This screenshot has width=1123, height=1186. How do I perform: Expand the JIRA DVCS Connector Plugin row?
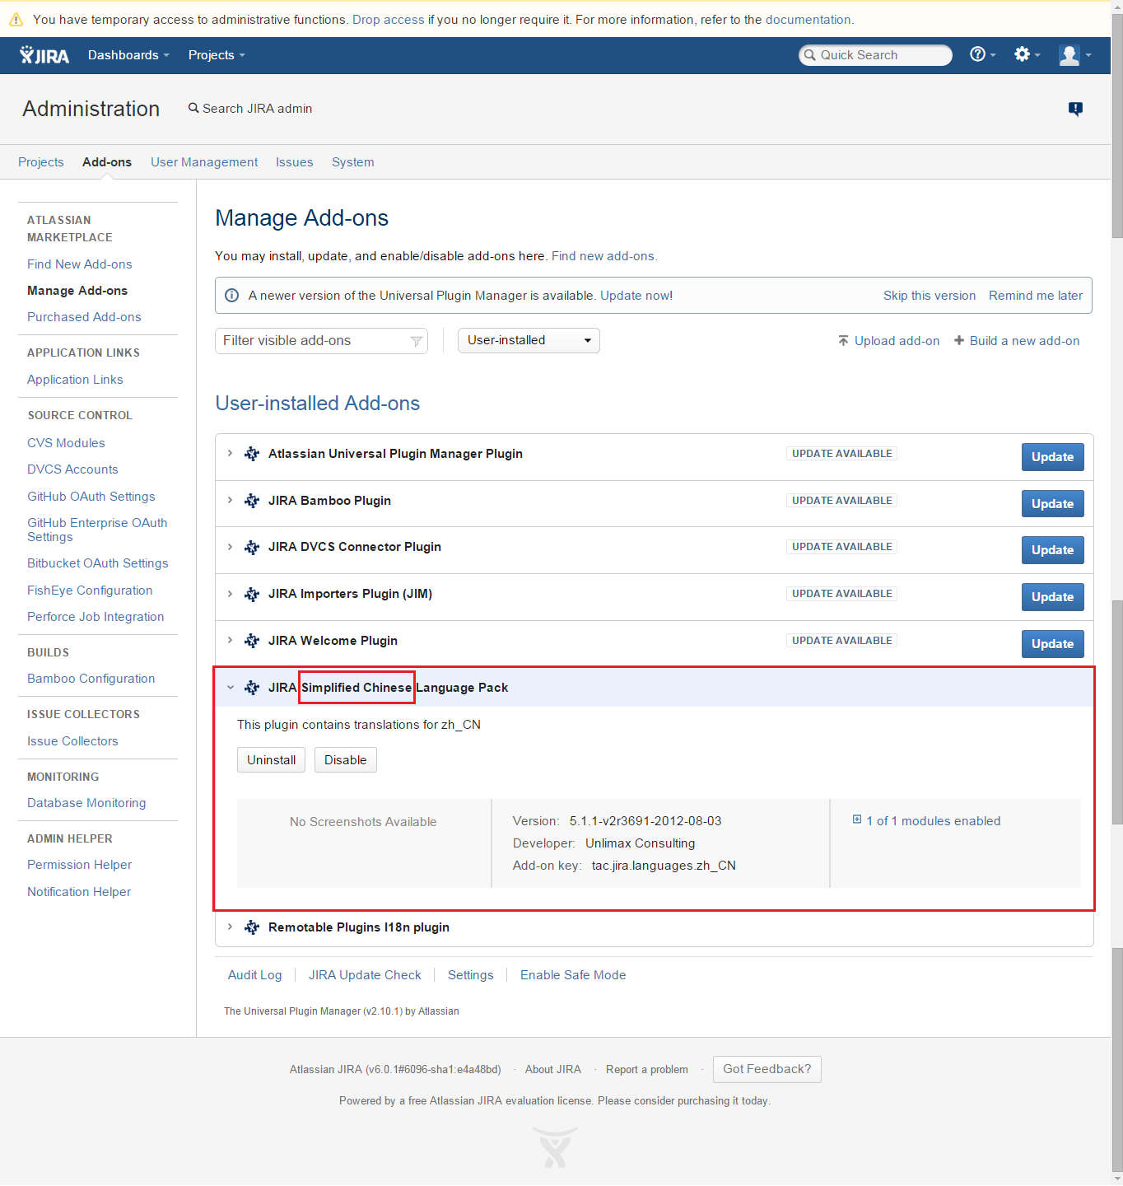[230, 547]
